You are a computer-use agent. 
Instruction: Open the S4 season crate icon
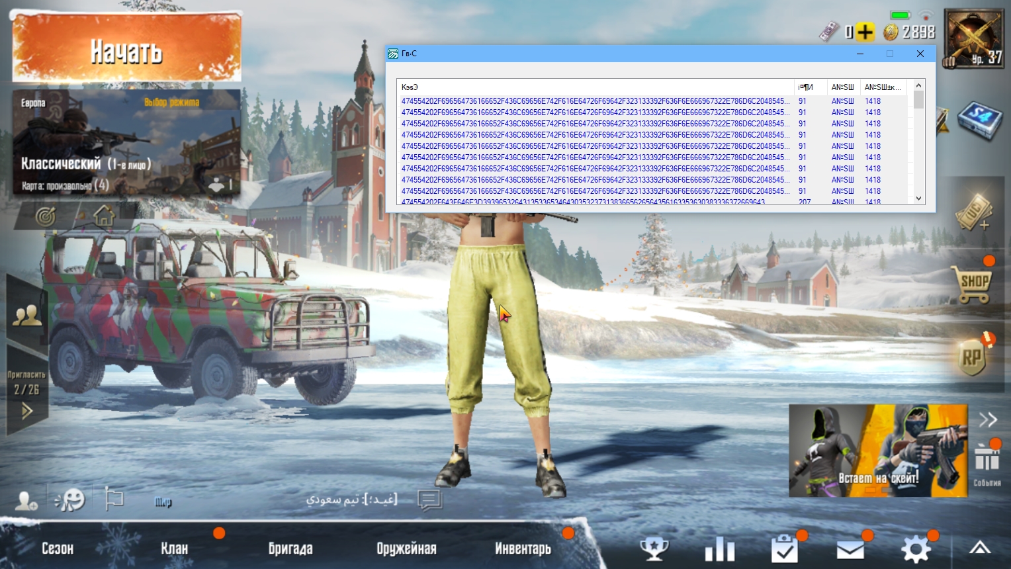[980, 120]
